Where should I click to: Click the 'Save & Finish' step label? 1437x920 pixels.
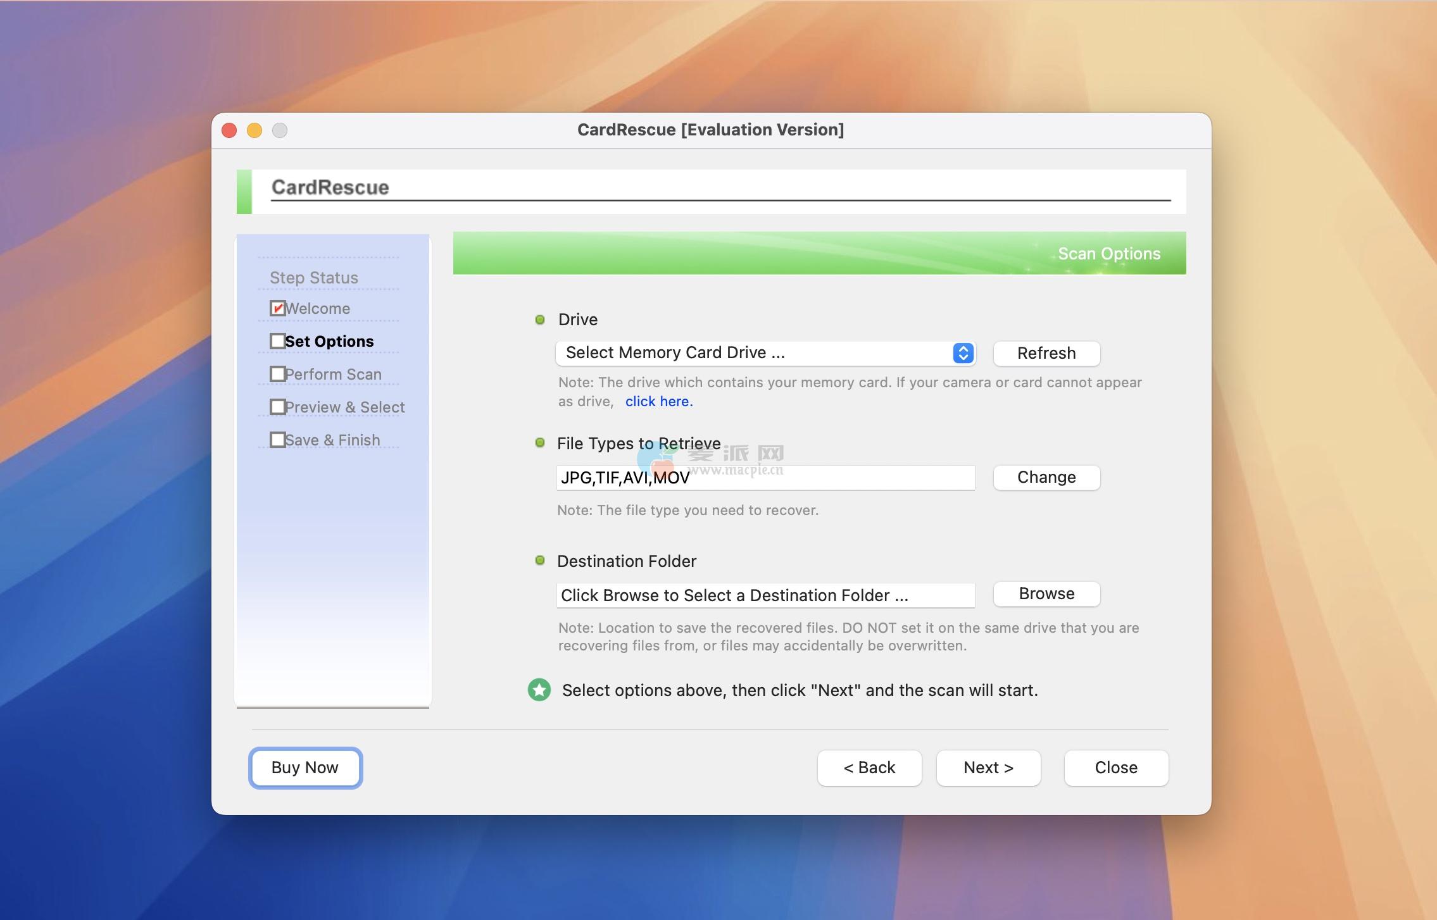coord(333,440)
